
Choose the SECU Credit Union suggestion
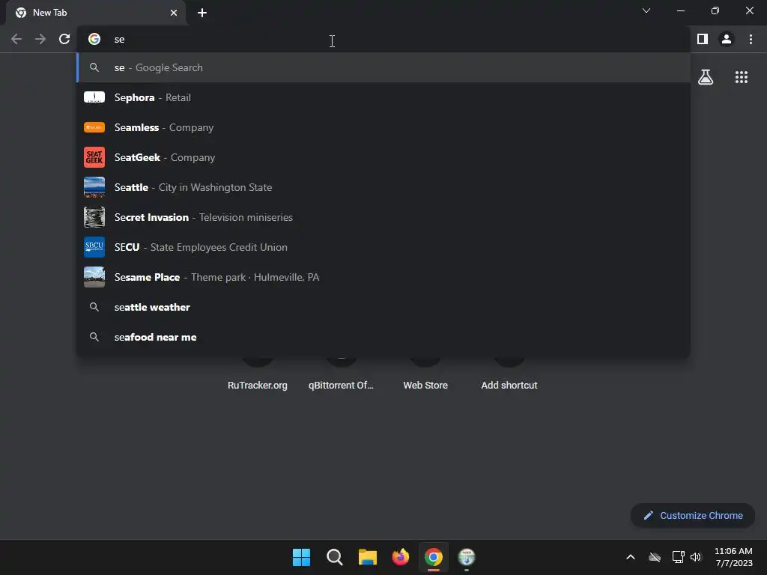tap(383, 247)
